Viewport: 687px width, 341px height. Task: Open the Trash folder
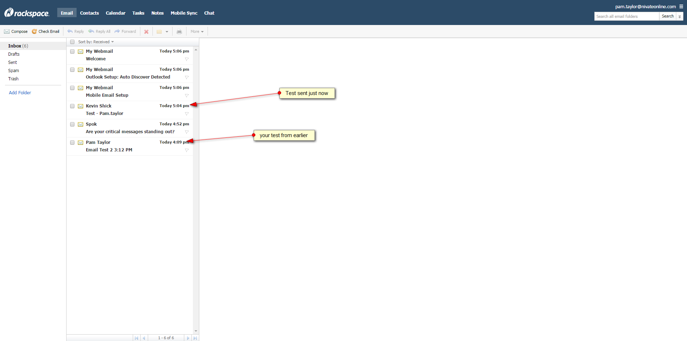(13, 79)
